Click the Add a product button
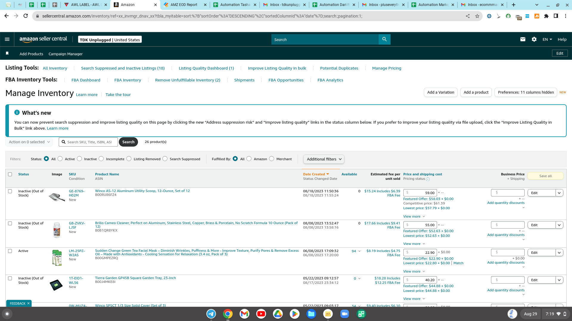 (476, 92)
